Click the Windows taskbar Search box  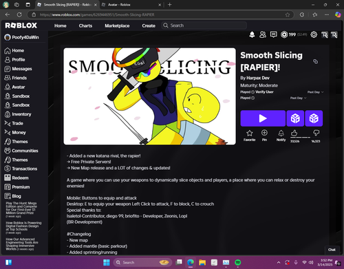pos(142,262)
